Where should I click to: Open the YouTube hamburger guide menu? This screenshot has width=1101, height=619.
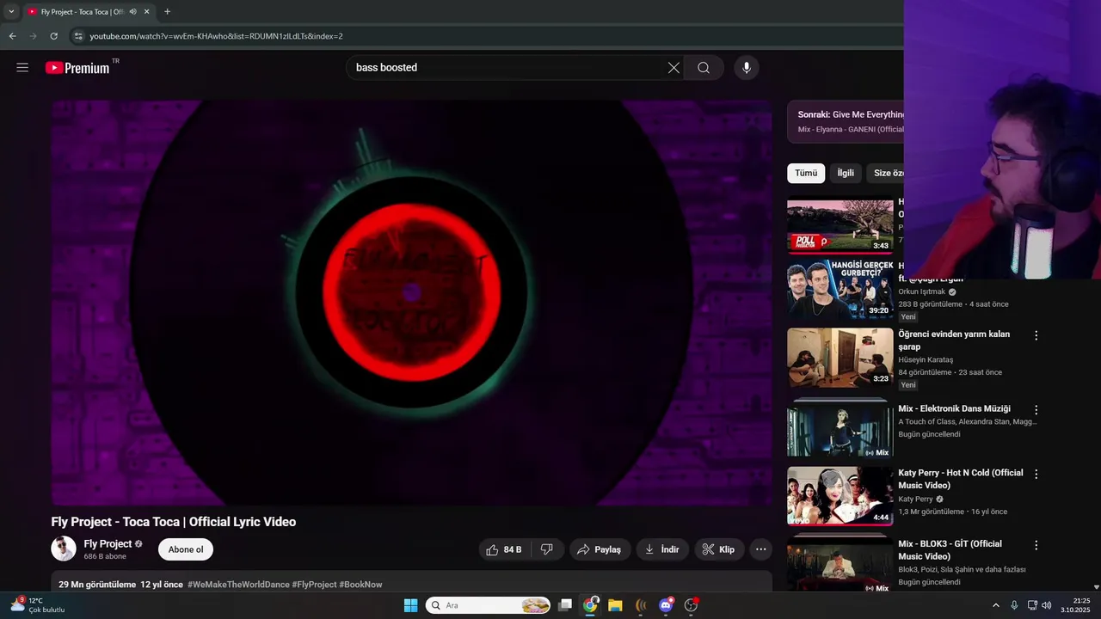click(22, 68)
